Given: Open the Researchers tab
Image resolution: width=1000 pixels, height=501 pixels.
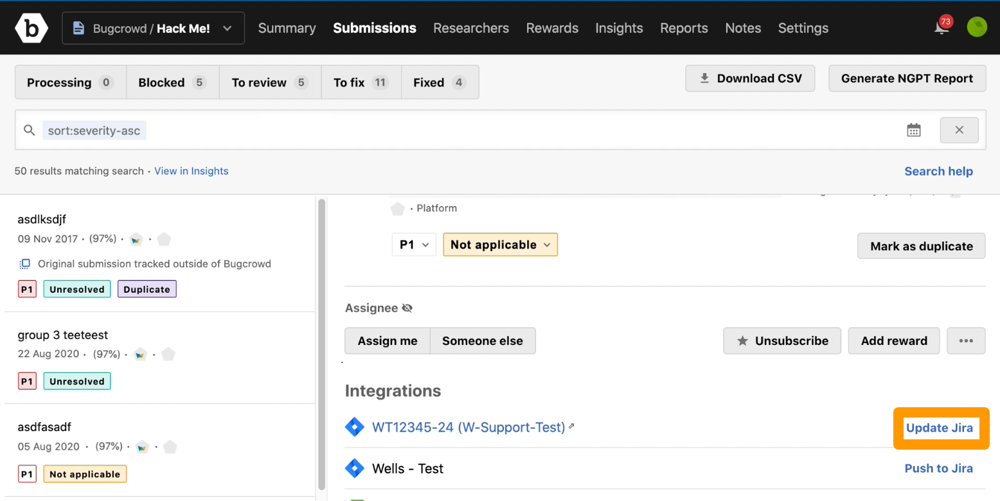Looking at the screenshot, I should coord(471,28).
